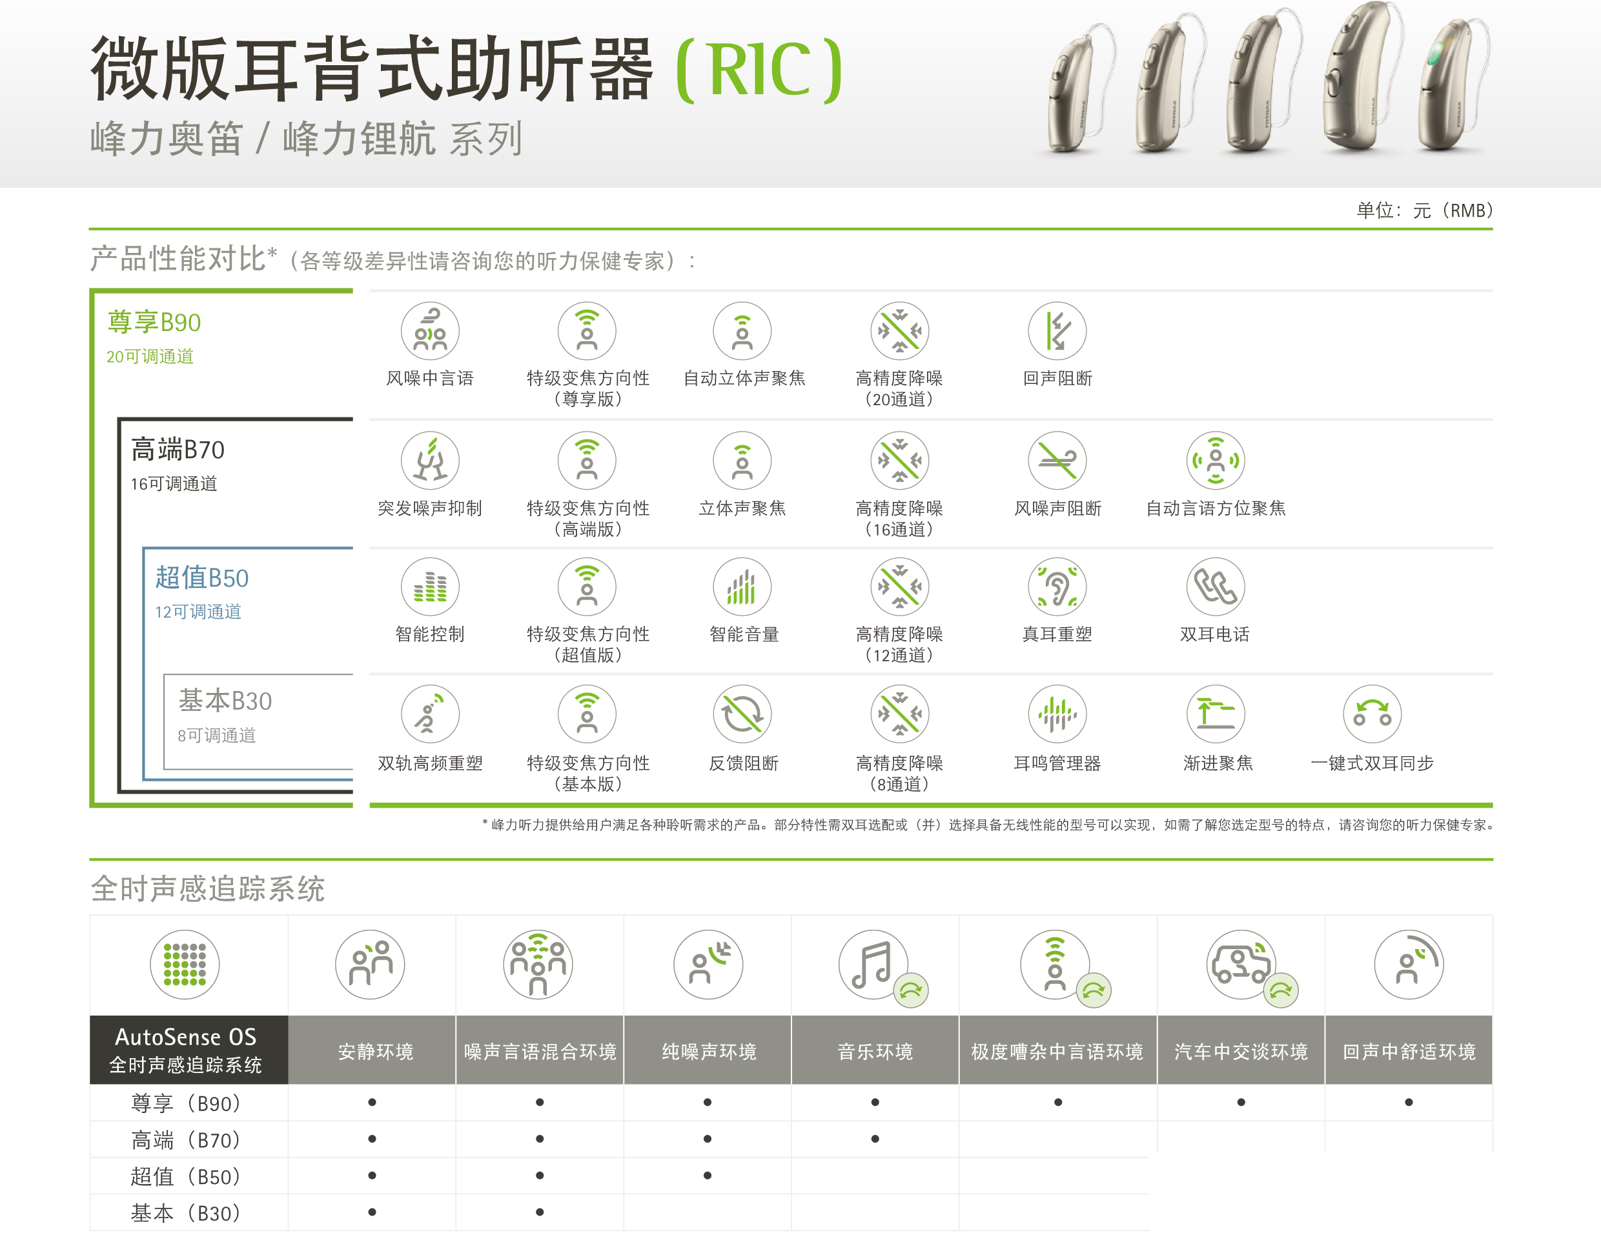Click the 特级变焦方向性（超值版）icon
The image size is (1601, 1233).
pos(586,587)
